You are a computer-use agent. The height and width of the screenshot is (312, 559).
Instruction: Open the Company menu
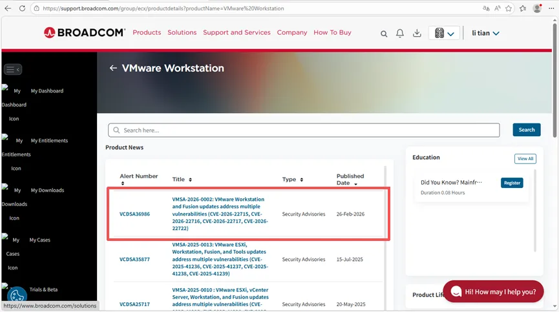coord(292,32)
